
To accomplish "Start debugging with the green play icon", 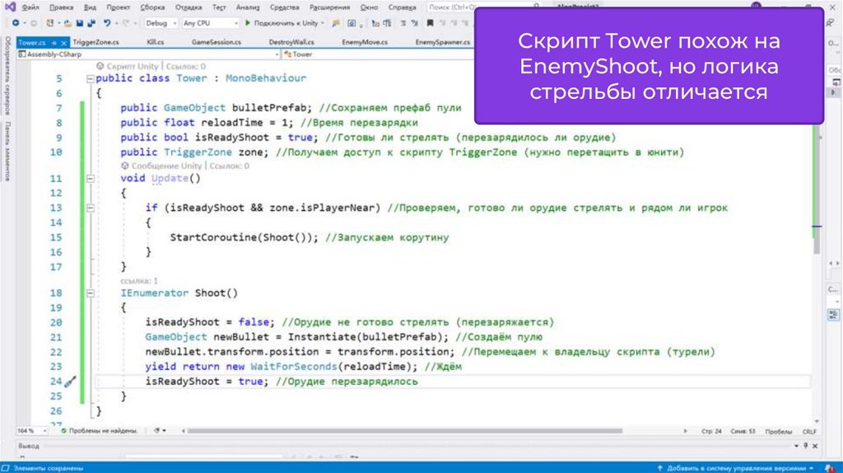I will [247, 23].
